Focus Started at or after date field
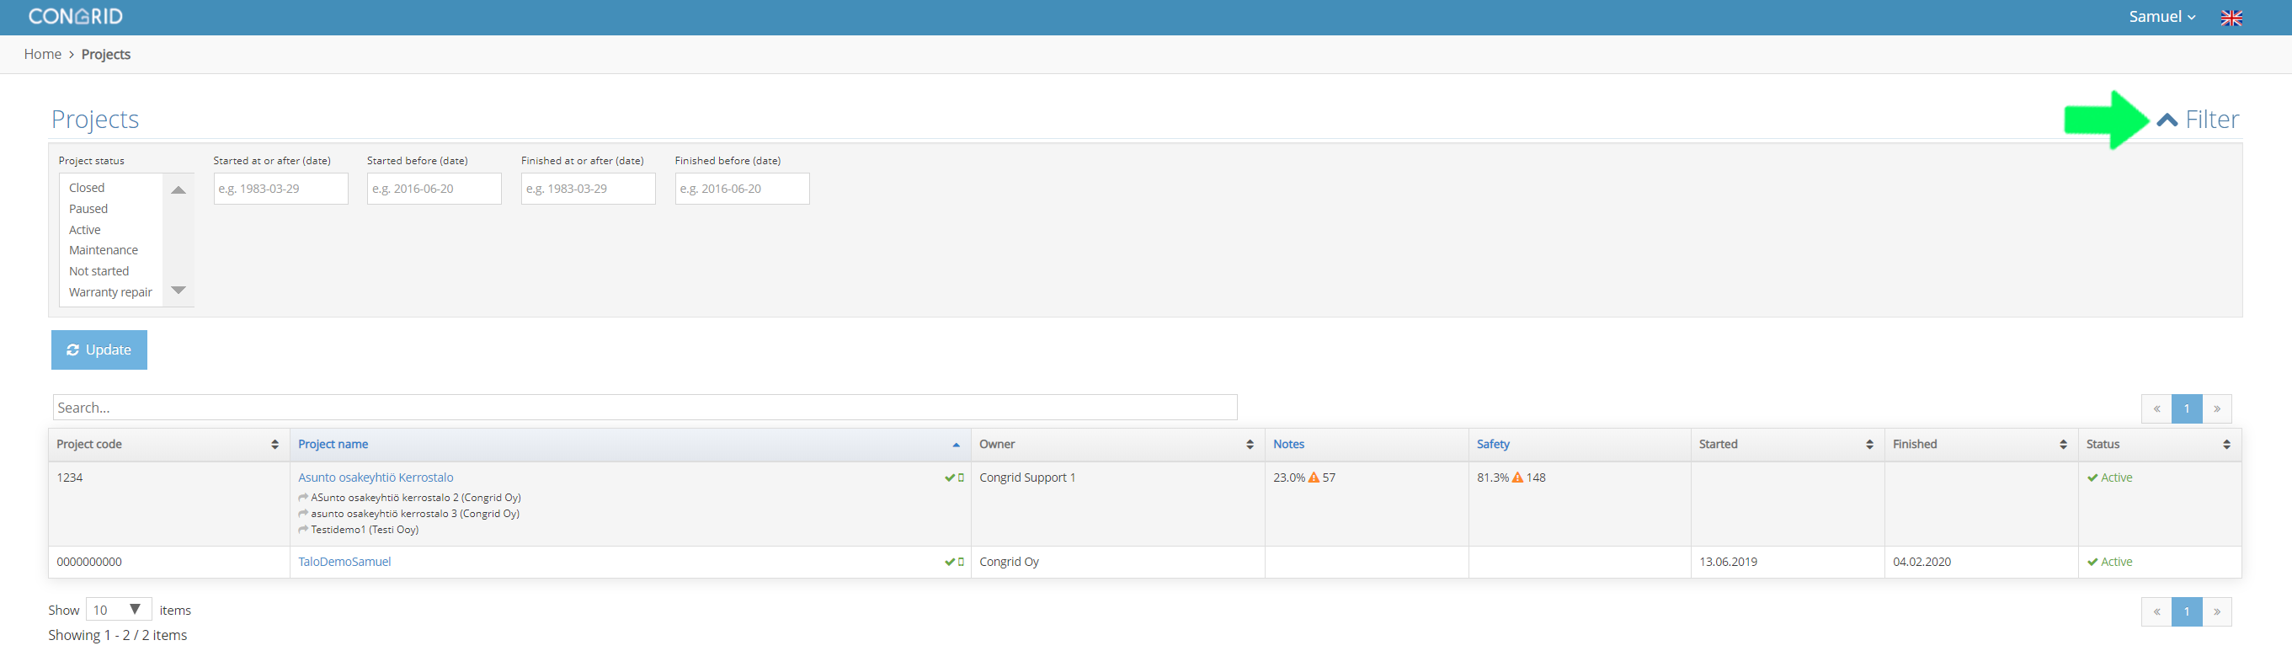2292x667 pixels. 280,189
